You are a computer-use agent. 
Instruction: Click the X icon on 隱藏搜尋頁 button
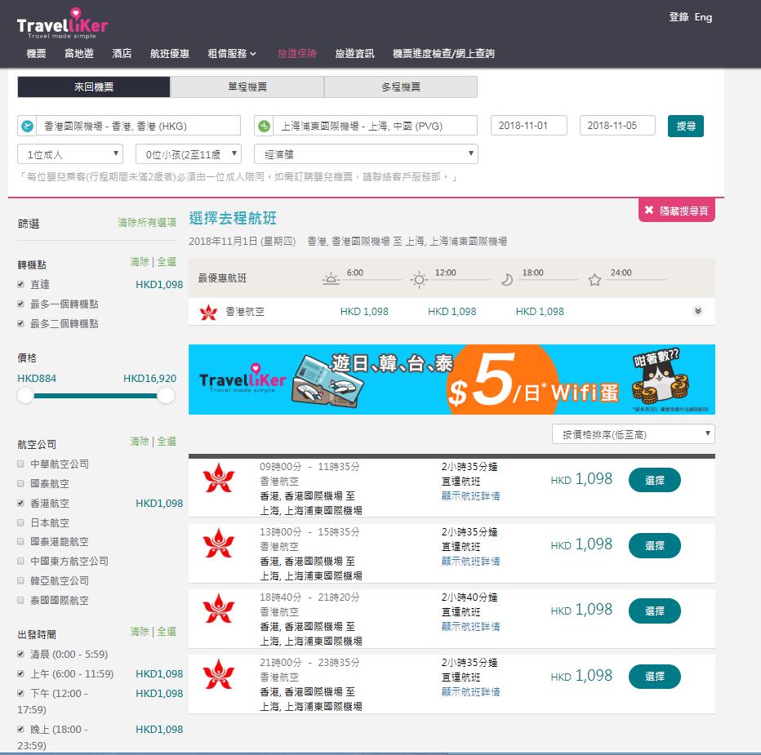(x=649, y=210)
